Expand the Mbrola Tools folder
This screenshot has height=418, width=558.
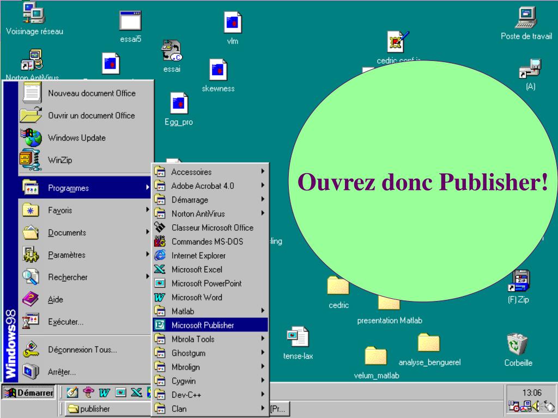pos(210,339)
